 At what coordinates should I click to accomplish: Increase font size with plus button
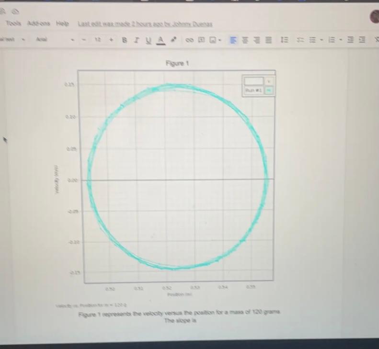pyautogui.click(x=111, y=40)
